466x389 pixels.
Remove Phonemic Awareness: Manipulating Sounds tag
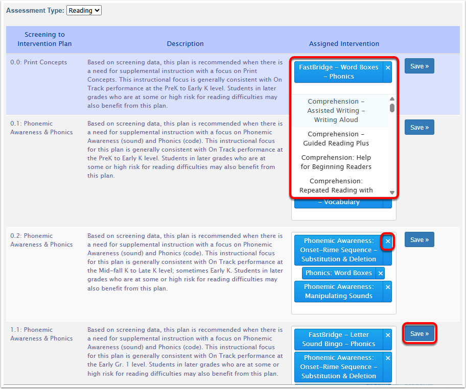(x=388, y=287)
